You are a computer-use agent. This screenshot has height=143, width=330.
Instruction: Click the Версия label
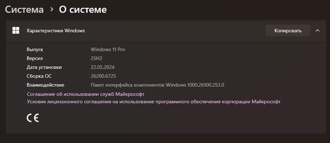tap(35, 58)
